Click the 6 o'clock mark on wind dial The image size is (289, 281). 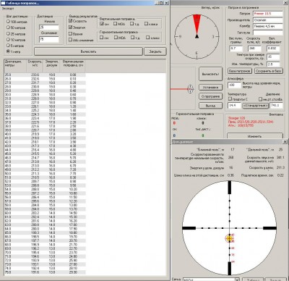[197, 53]
